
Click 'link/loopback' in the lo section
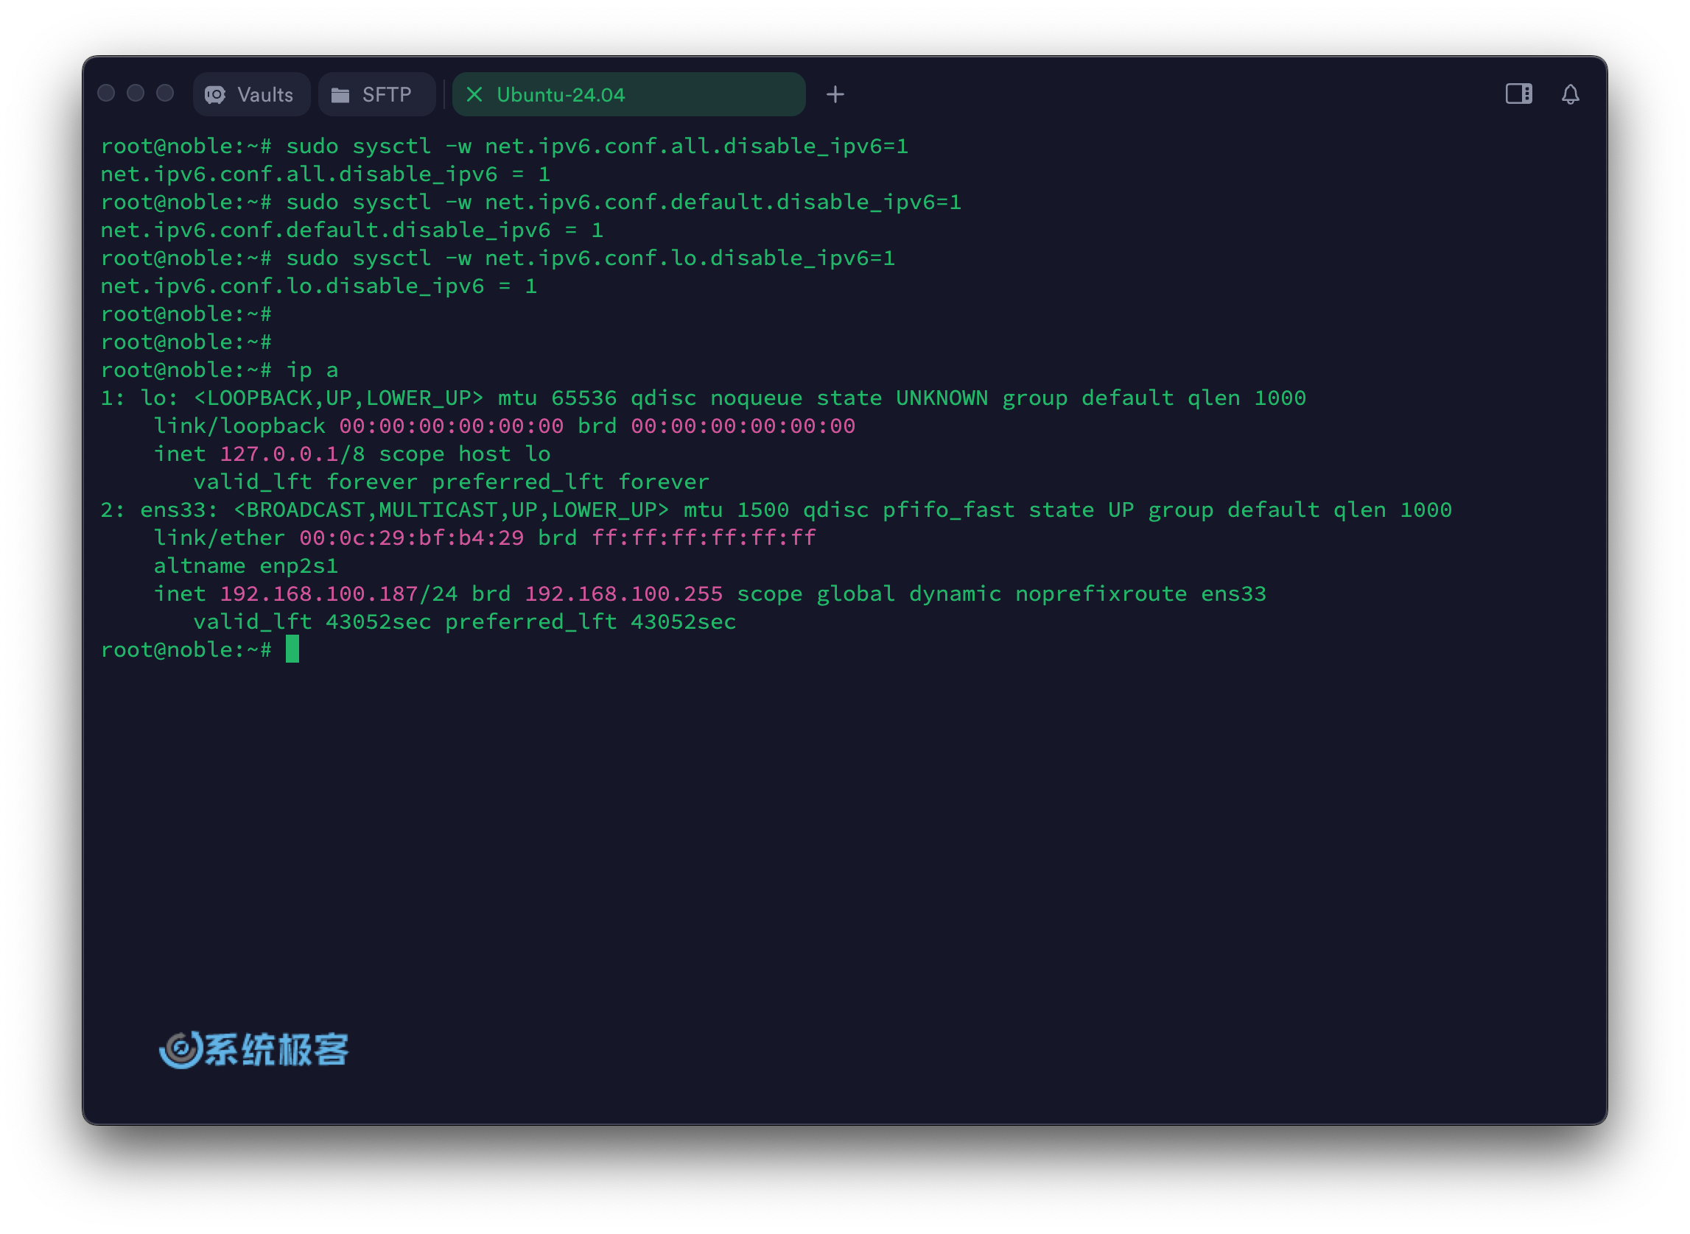[x=240, y=426]
